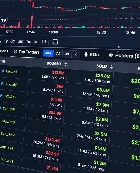The image size is (140, 173).
Task: Click the $14.0K bought value
Action: point(57,100)
